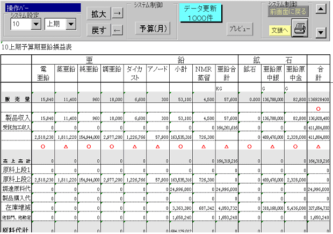Click the printer icon button
The image size is (333, 234).
(x=300, y=27)
